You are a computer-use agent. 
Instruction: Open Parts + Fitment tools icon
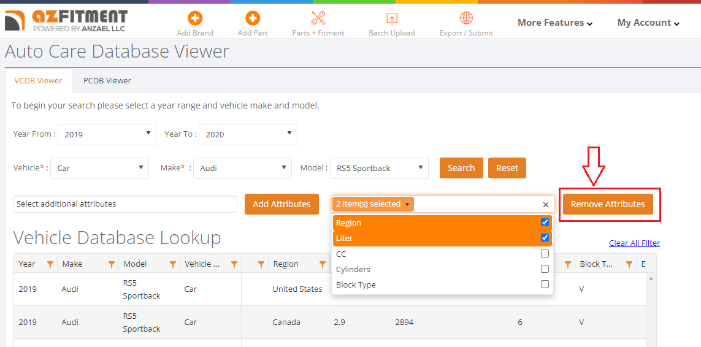click(x=318, y=18)
